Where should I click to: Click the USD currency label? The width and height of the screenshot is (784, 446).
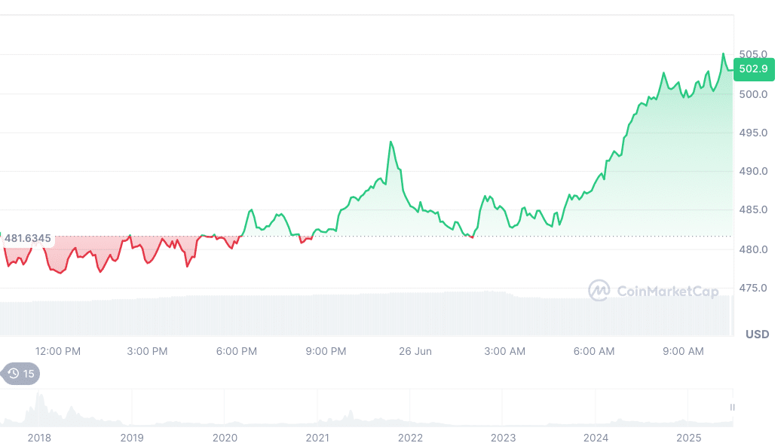pyautogui.click(x=757, y=334)
